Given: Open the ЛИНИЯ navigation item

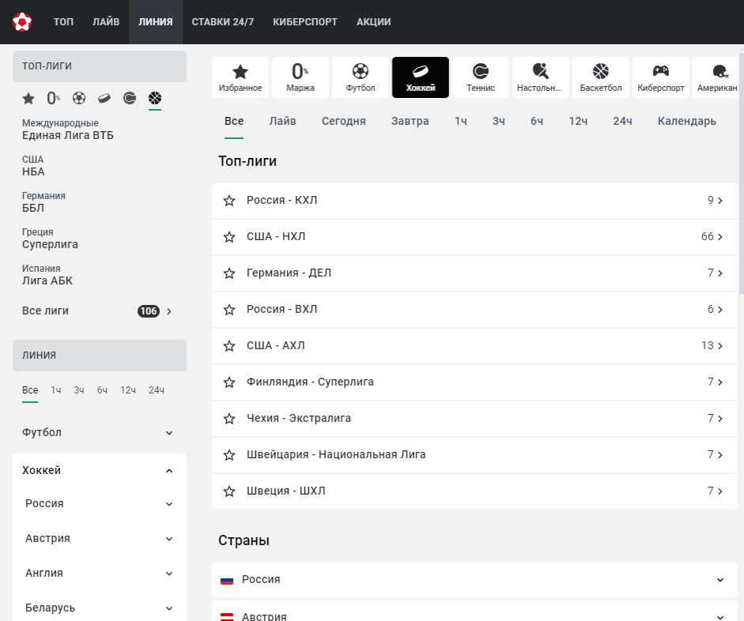Looking at the screenshot, I should click(156, 22).
